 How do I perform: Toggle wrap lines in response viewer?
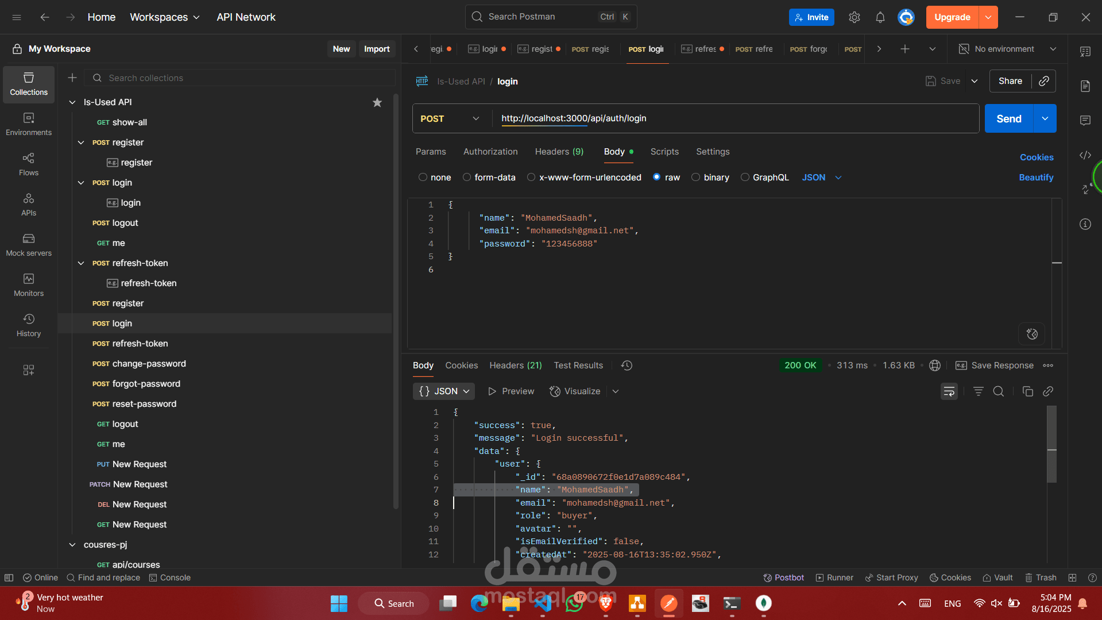point(949,391)
